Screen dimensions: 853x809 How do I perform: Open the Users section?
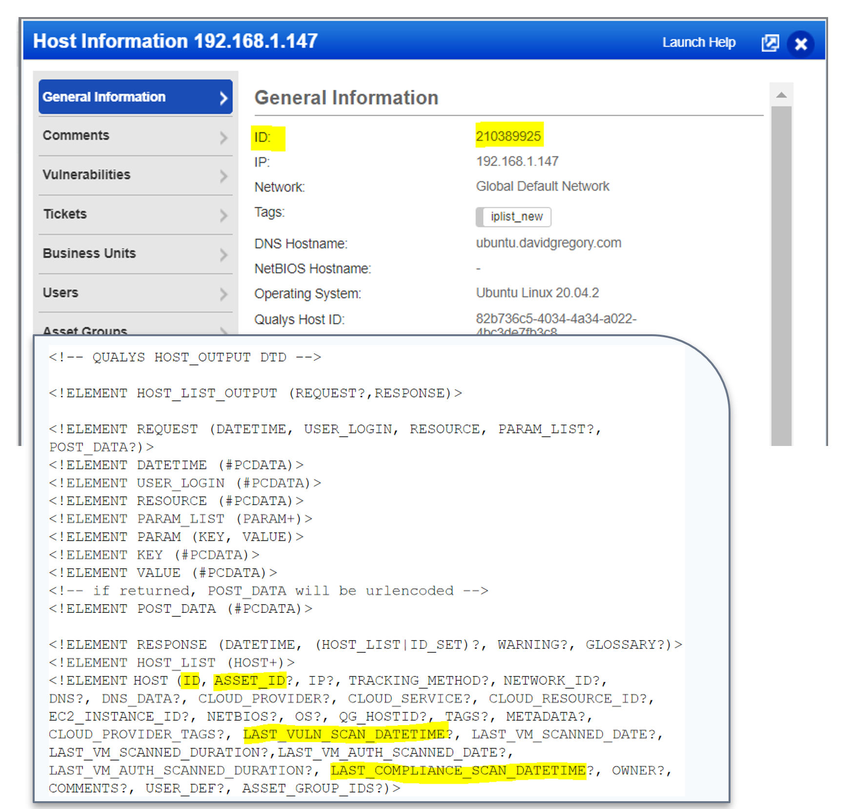pyautogui.click(x=136, y=293)
